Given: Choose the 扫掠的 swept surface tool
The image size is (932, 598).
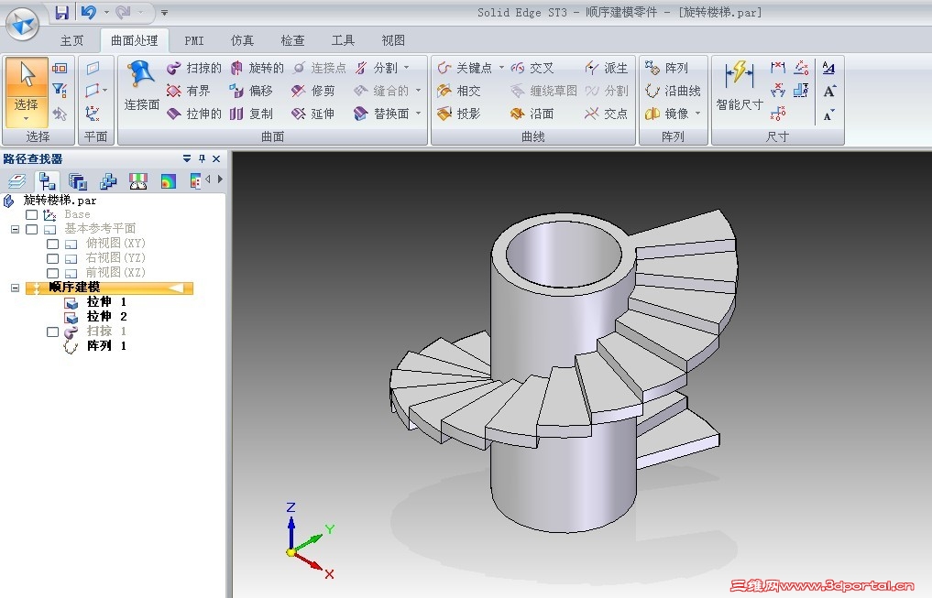Looking at the screenshot, I should 194,69.
